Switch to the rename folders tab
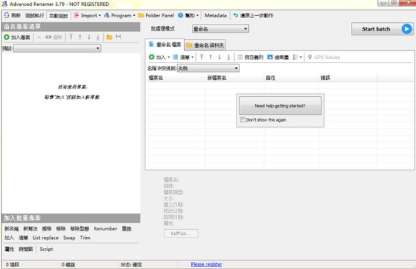Image resolution: width=416 pixels, height=269 pixels. pyautogui.click(x=205, y=45)
